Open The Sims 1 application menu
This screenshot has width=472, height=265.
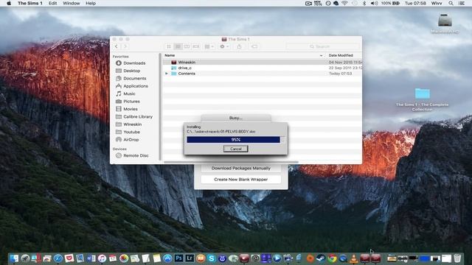29,3
